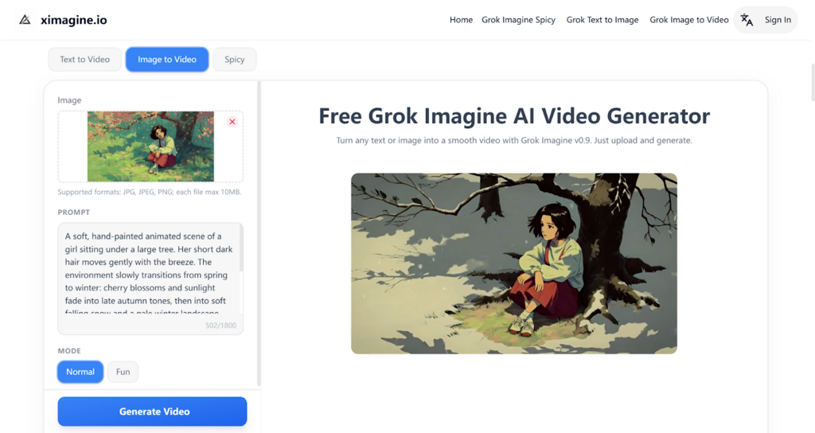Click the winter scene preview video

(514, 263)
